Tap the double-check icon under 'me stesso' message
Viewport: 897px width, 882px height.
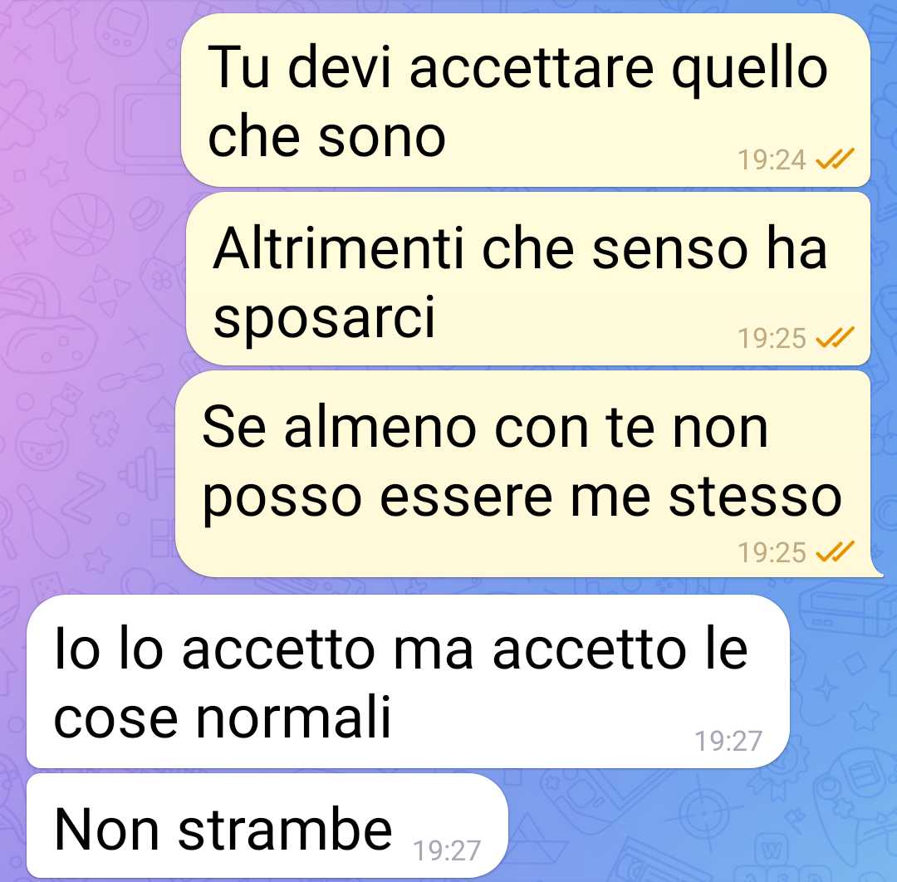click(835, 552)
